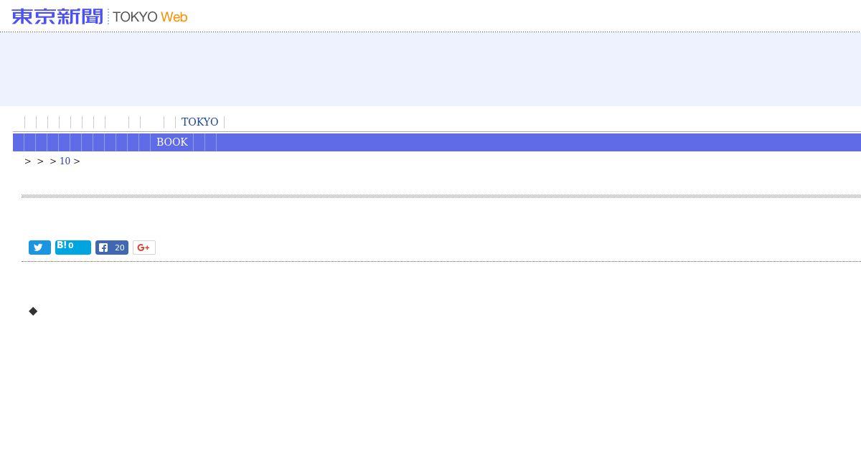Click the last narrow cell of the blue menu bar
Image resolution: width=861 pixels, height=452 pixels.
pyautogui.click(x=210, y=142)
